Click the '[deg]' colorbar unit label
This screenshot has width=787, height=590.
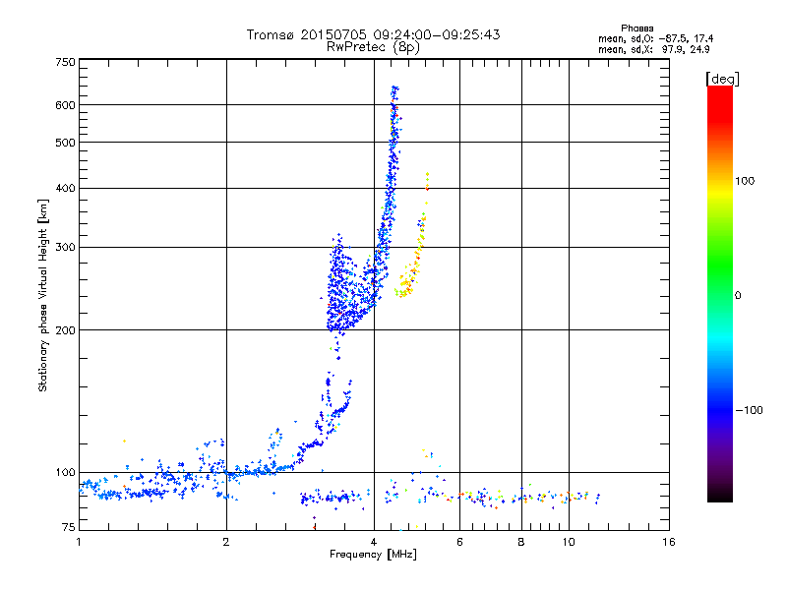722,79
